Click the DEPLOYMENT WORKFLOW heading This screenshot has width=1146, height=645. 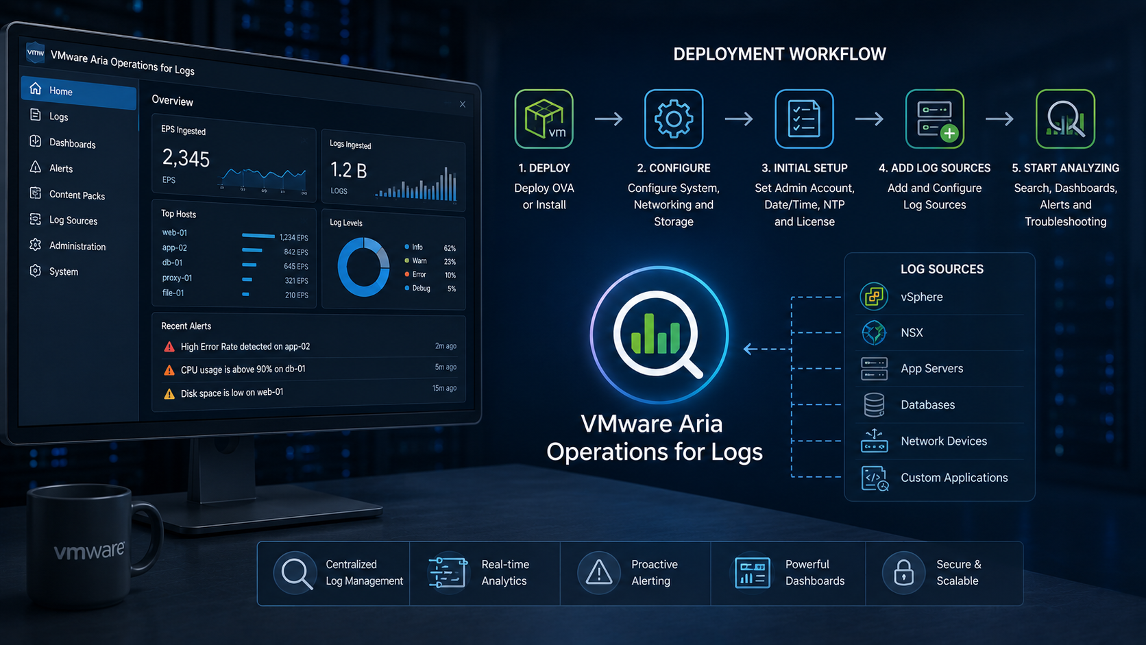(779, 54)
